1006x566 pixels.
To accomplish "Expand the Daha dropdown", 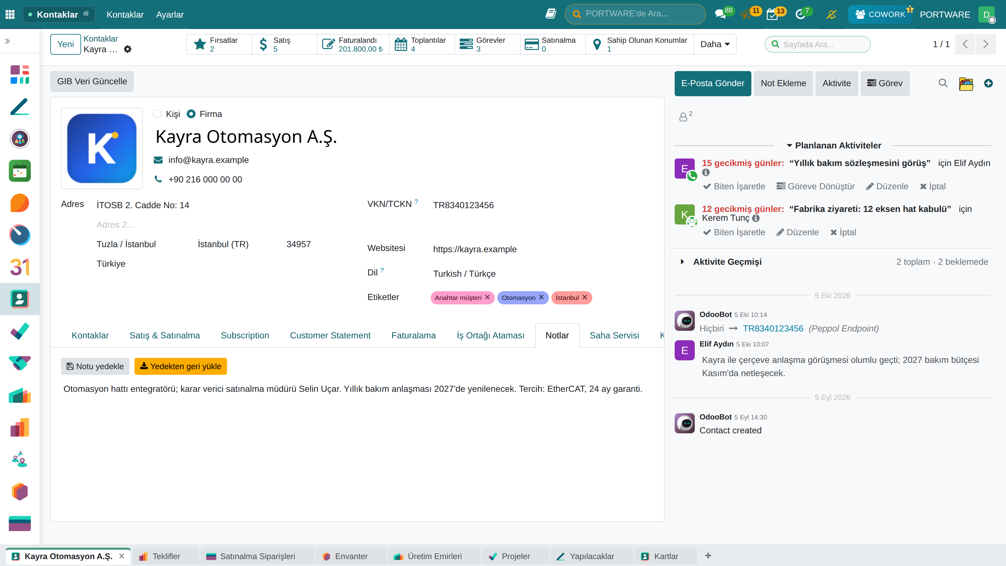I will pyautogui.click(x=715, y=44).
